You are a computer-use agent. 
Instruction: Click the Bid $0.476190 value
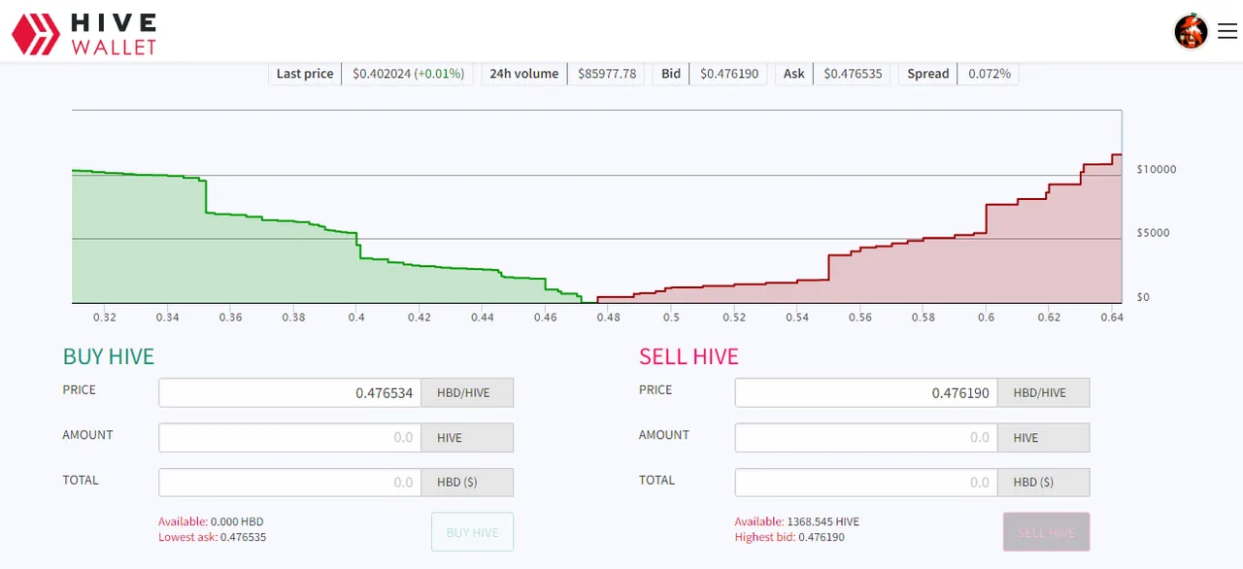click(729, 74)
